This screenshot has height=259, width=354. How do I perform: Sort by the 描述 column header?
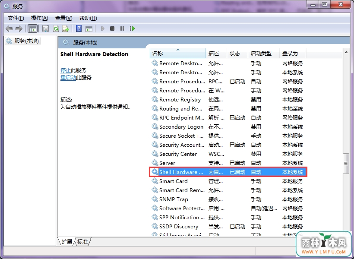point(216,53)
